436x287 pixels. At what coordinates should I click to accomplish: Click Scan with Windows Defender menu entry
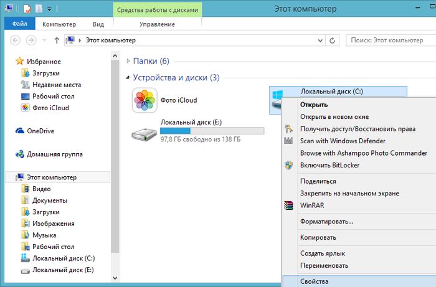coord(343,141)
